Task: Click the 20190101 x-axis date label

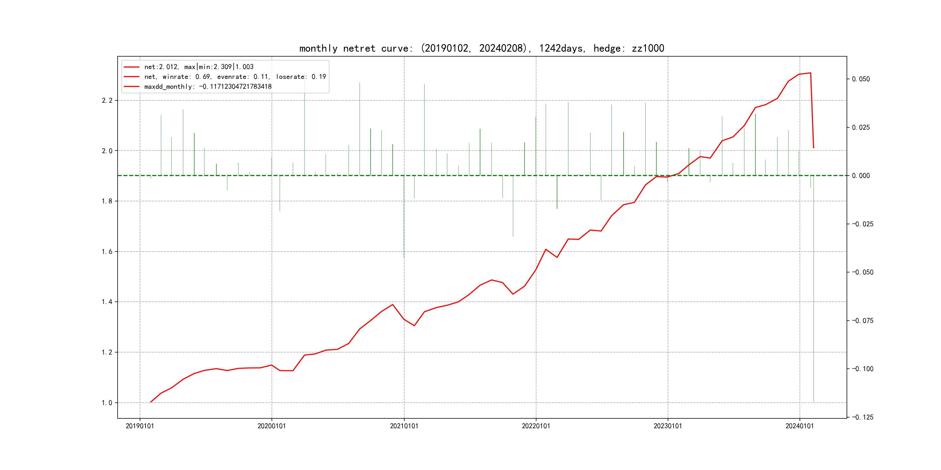Action: pos(139,426)
